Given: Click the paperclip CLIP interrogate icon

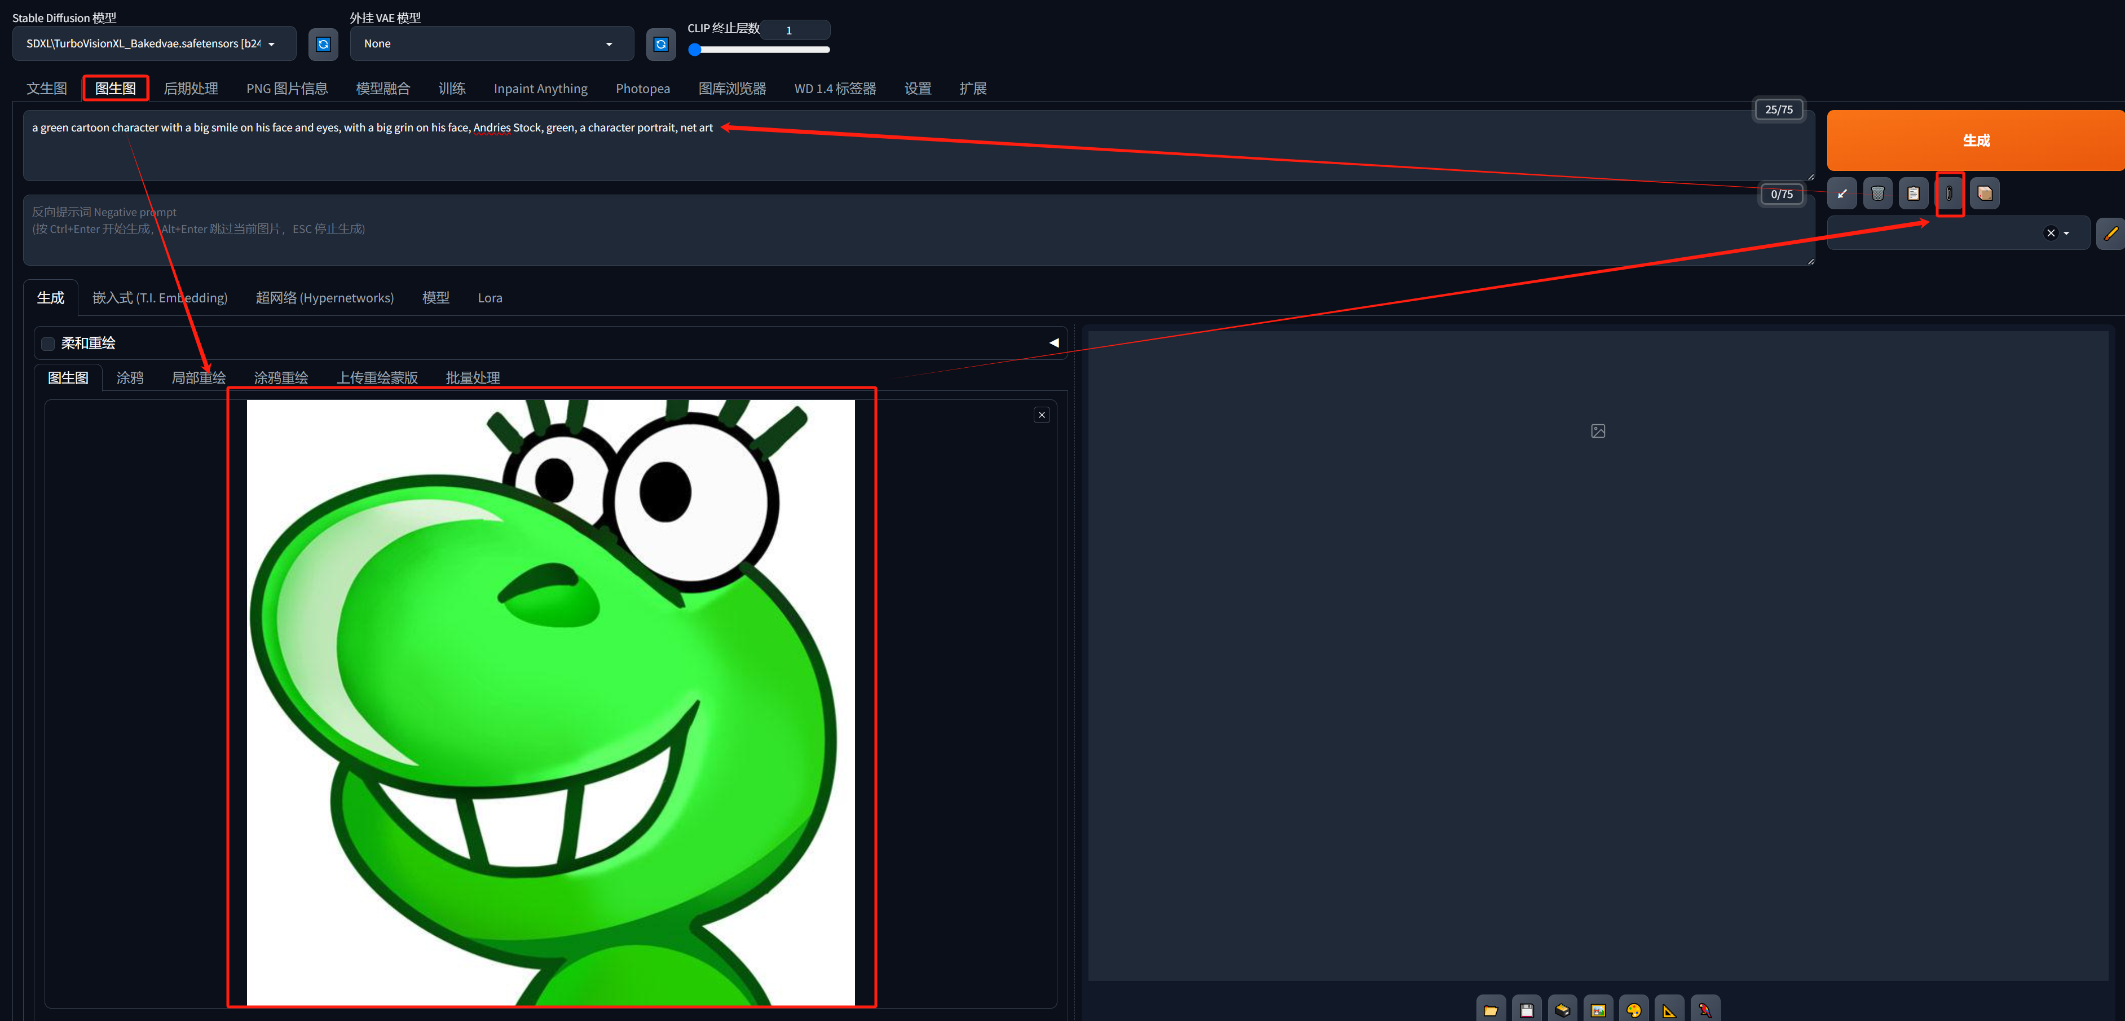Looking at the screenshot, I should tap(1948, 194).
